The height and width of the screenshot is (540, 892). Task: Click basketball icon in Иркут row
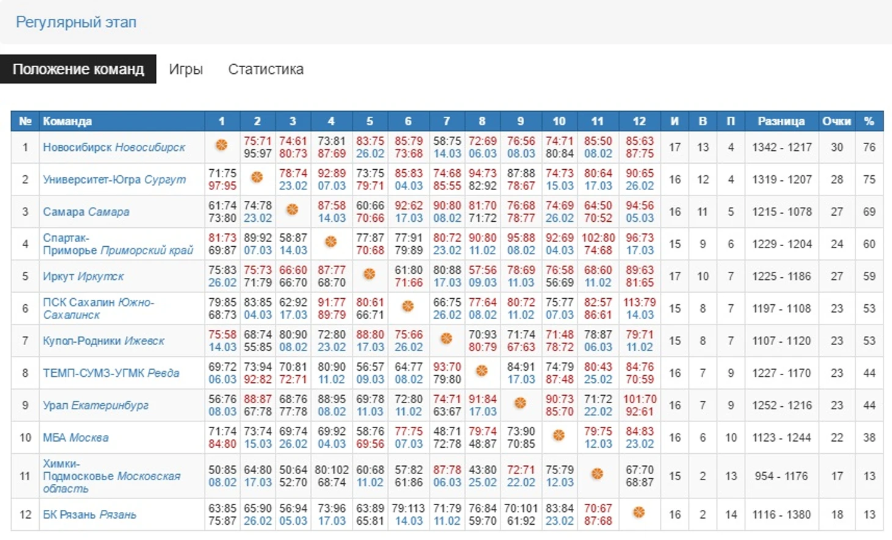[x=370, y=274]
